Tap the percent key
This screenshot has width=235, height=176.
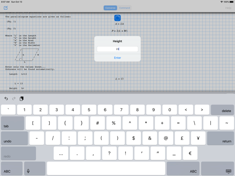point(114,123)
